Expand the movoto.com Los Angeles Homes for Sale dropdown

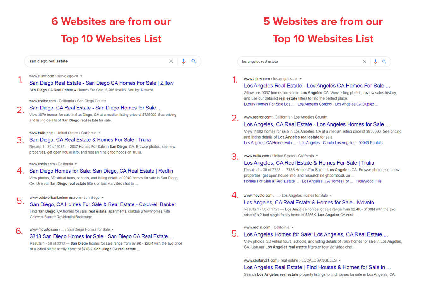coord(331,195)
